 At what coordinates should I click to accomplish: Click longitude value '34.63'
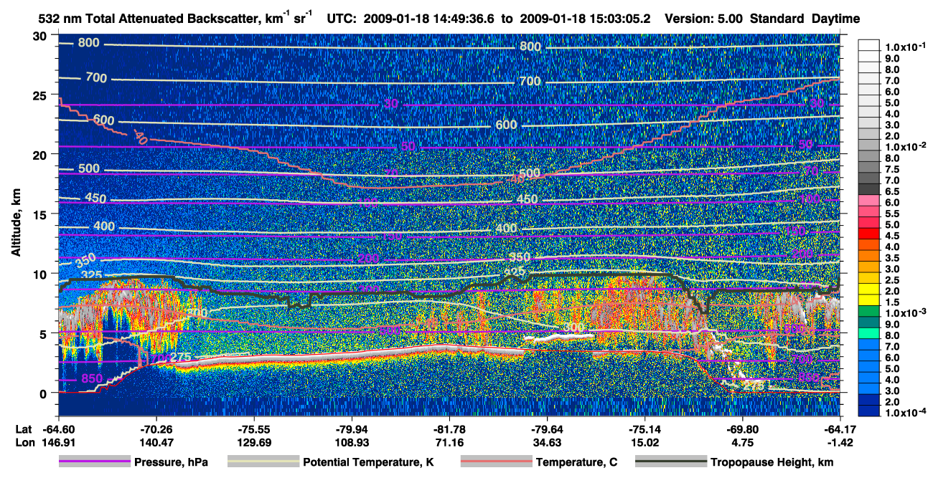pos(547,441)
